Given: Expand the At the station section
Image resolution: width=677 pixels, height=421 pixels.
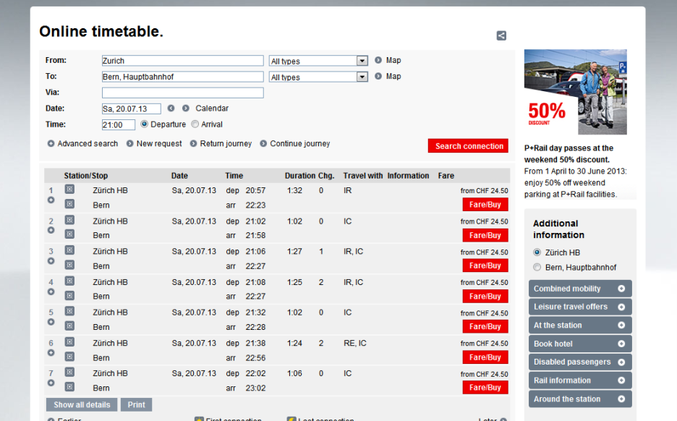Looking at the screenshot, I should click(580, 325).
